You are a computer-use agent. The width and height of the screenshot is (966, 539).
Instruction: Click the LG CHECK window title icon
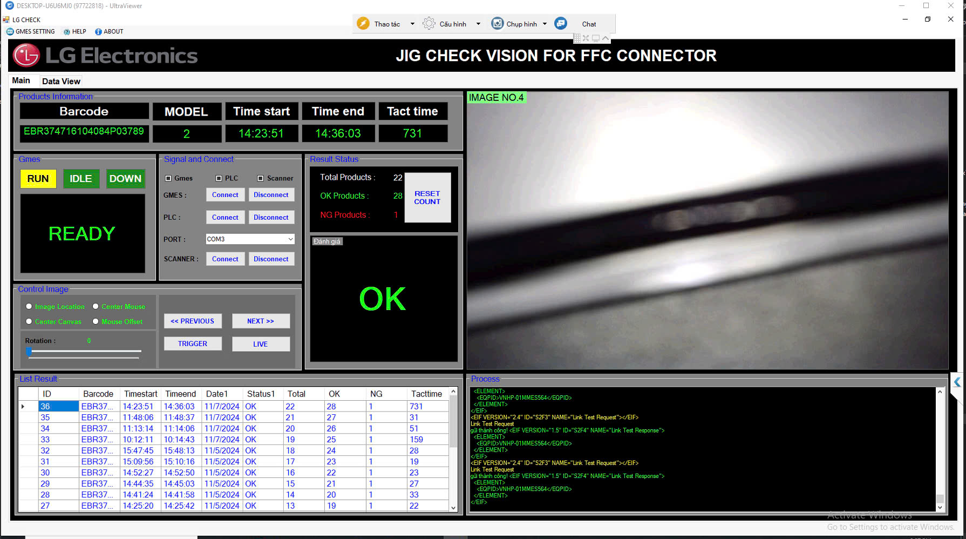click(x=6, y=19)
